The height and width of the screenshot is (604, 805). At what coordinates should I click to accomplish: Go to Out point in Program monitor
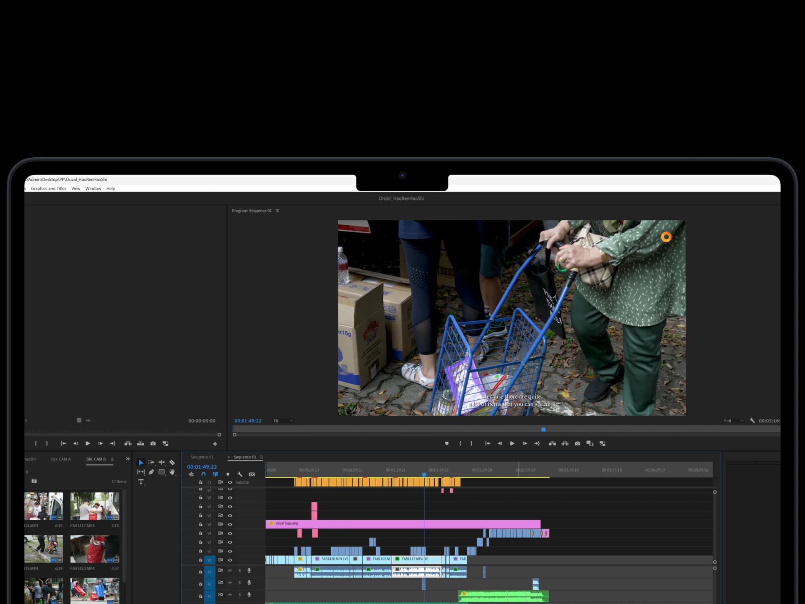[537, 443]
